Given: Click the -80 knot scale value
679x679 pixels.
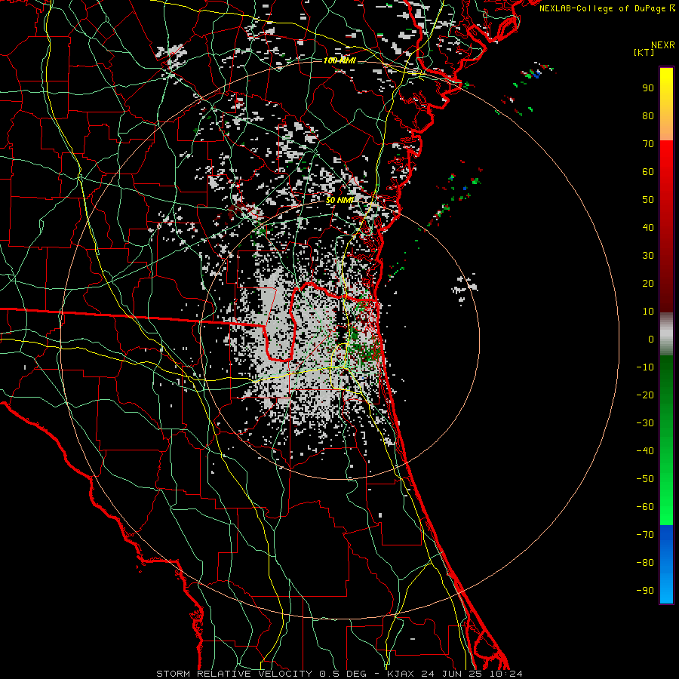Looking at the screenshot, I should (645, 563).
